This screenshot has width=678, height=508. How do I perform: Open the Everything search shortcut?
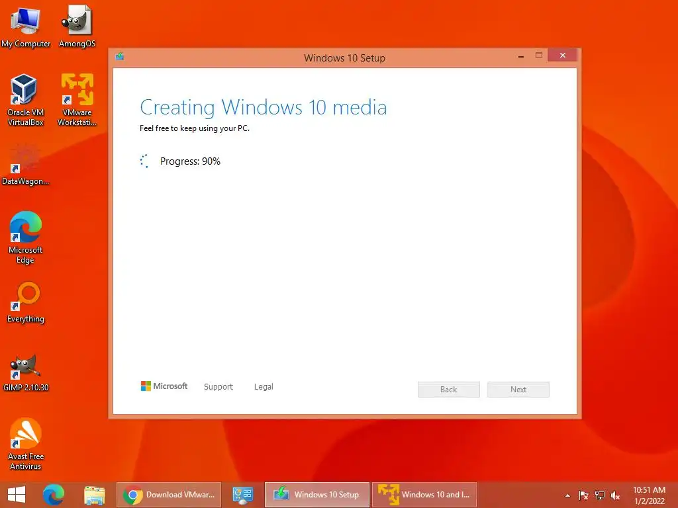coord(25,302)
